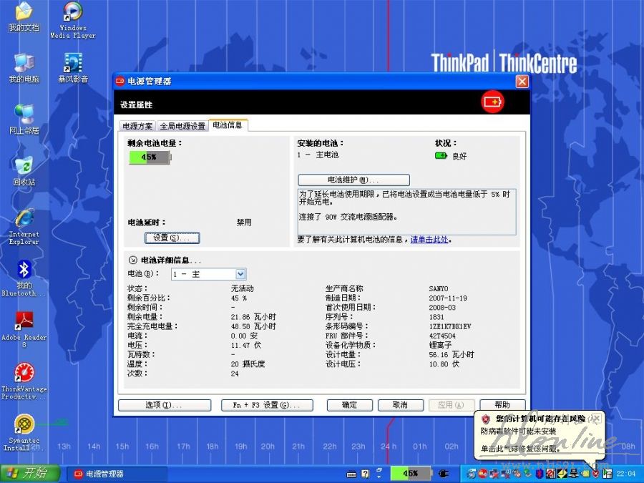
Task: Open the 暴风影音 media player shortcut
Action: [x=72, y=64]
